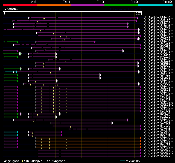This screenshot has height=163, width=175.
Task: Click the ~60% scale label
Action: (100, 2)
